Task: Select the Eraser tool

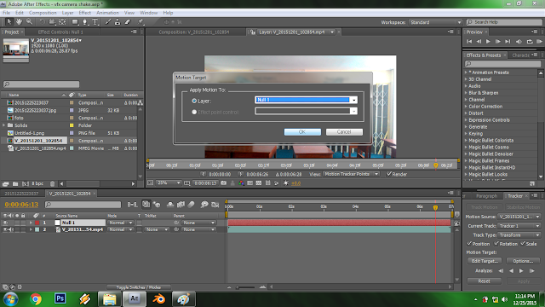Action: (128, 22)
